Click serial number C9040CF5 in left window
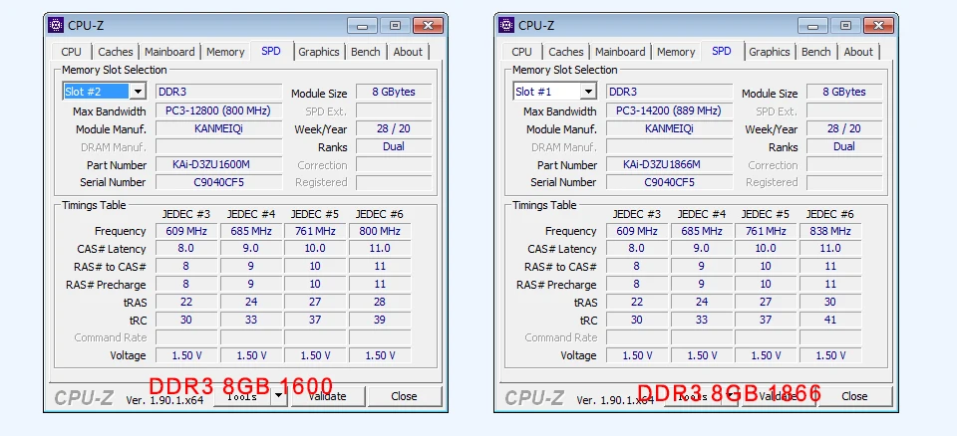 pos(218,182)
